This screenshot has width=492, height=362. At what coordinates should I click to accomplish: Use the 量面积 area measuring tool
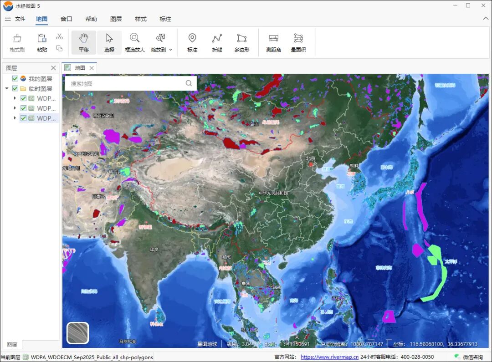(298, 42)
